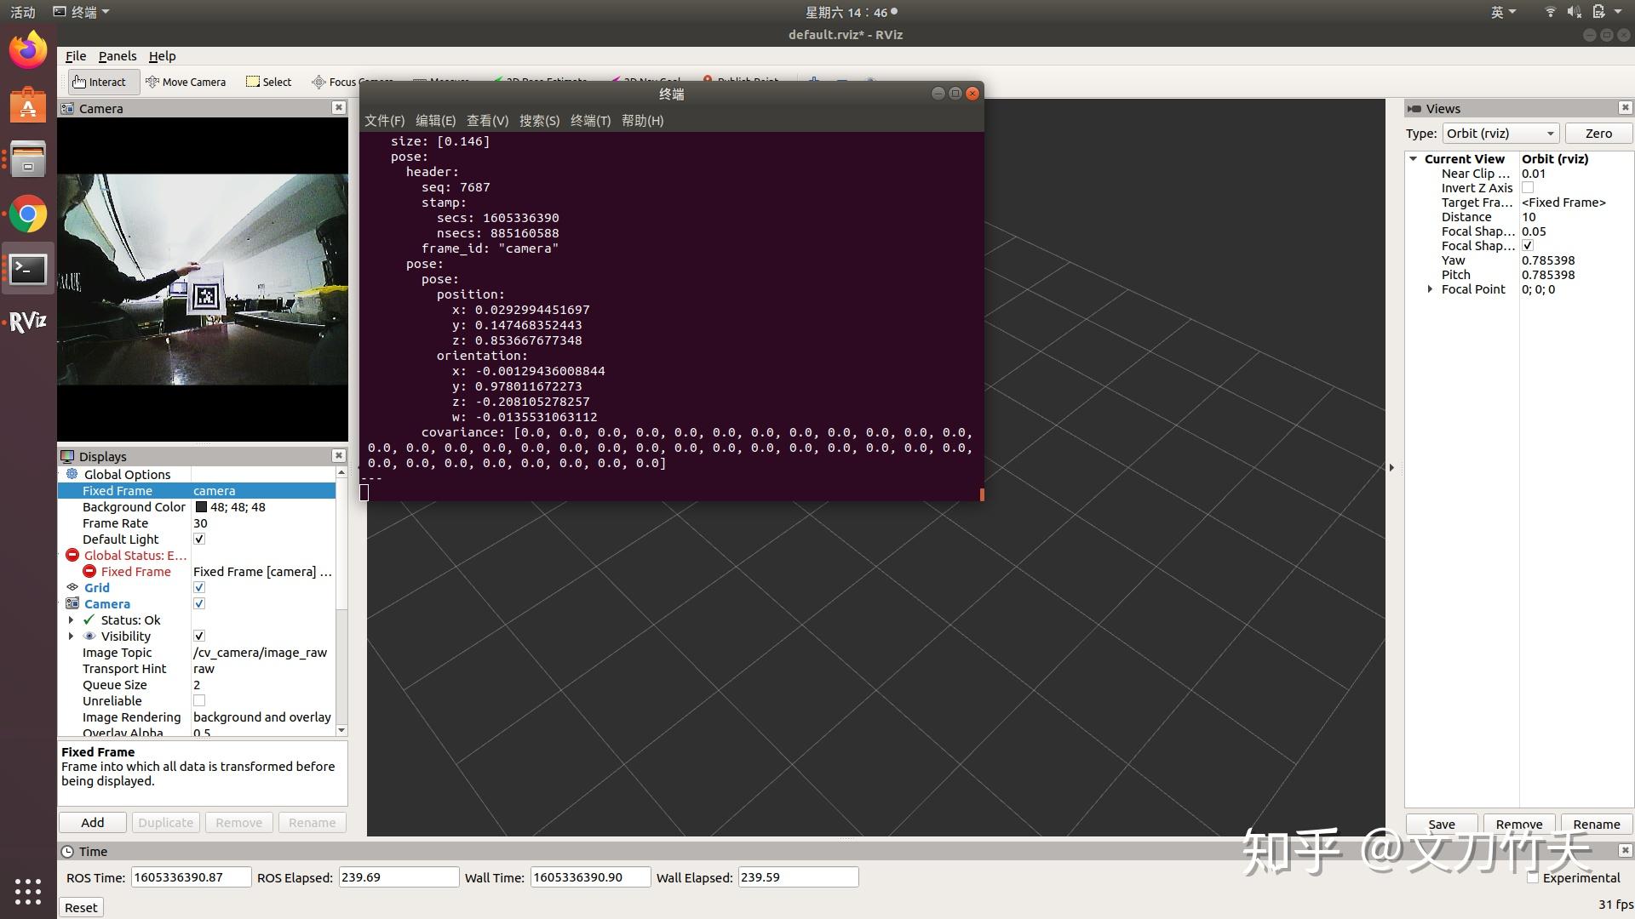
Task: Open the Panels menu
Action: (117, 56)
